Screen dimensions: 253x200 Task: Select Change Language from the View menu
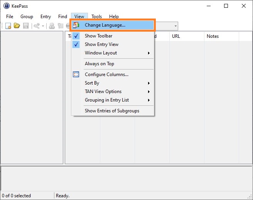coord(105,25)
